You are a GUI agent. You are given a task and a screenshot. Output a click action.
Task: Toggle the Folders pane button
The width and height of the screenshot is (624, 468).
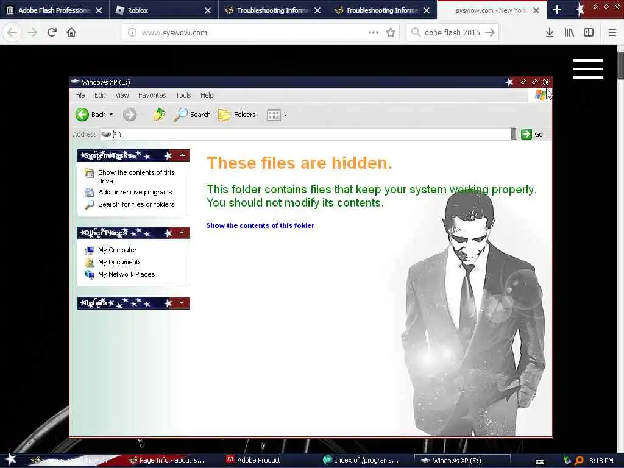tap(237, 115)
